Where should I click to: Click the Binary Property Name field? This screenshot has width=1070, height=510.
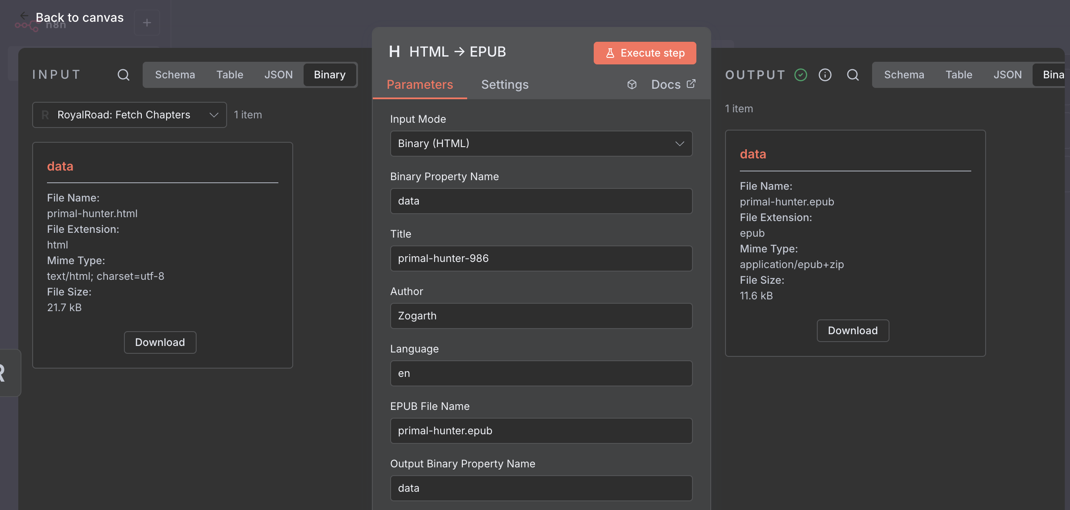tap(541, 201)
